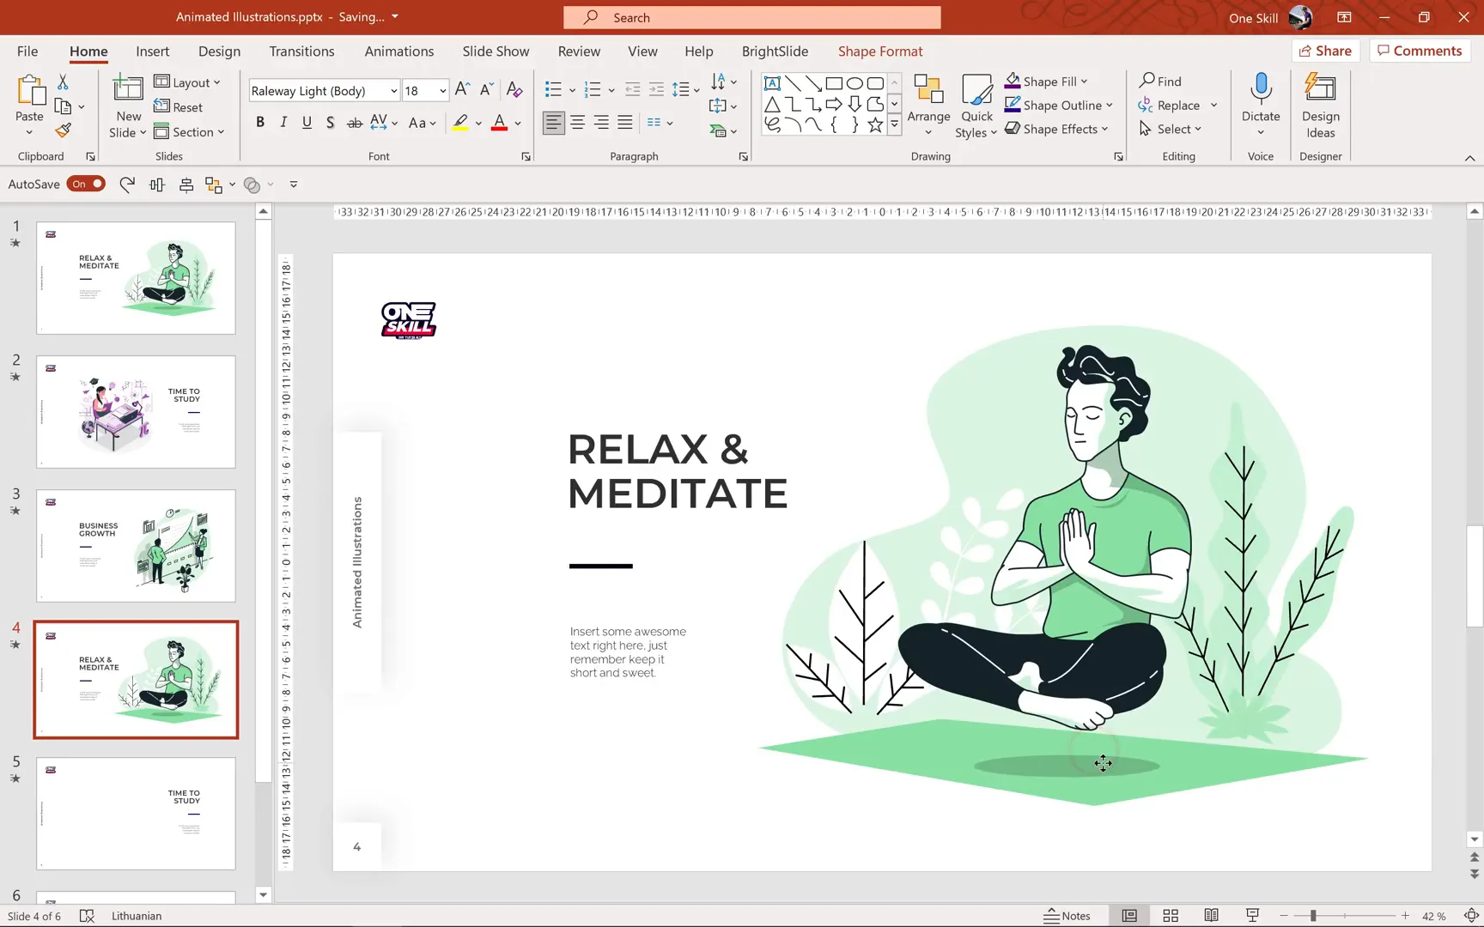Click the Center align text icon
Viewport: 1484px width, 927px height.
[577, 123]
